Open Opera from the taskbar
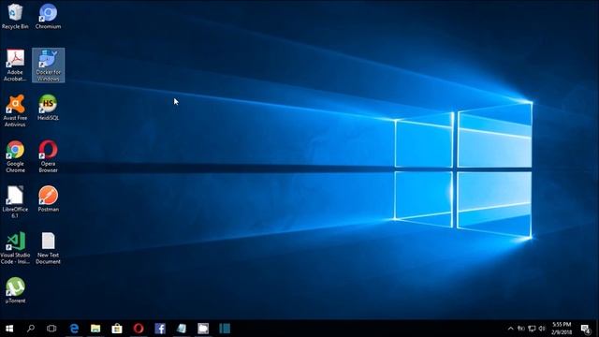Image resolution: width=599 pixels, height=337 pixels. click(139, 329)
